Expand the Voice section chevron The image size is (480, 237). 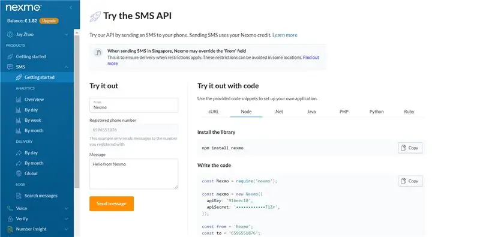(67, 209)
